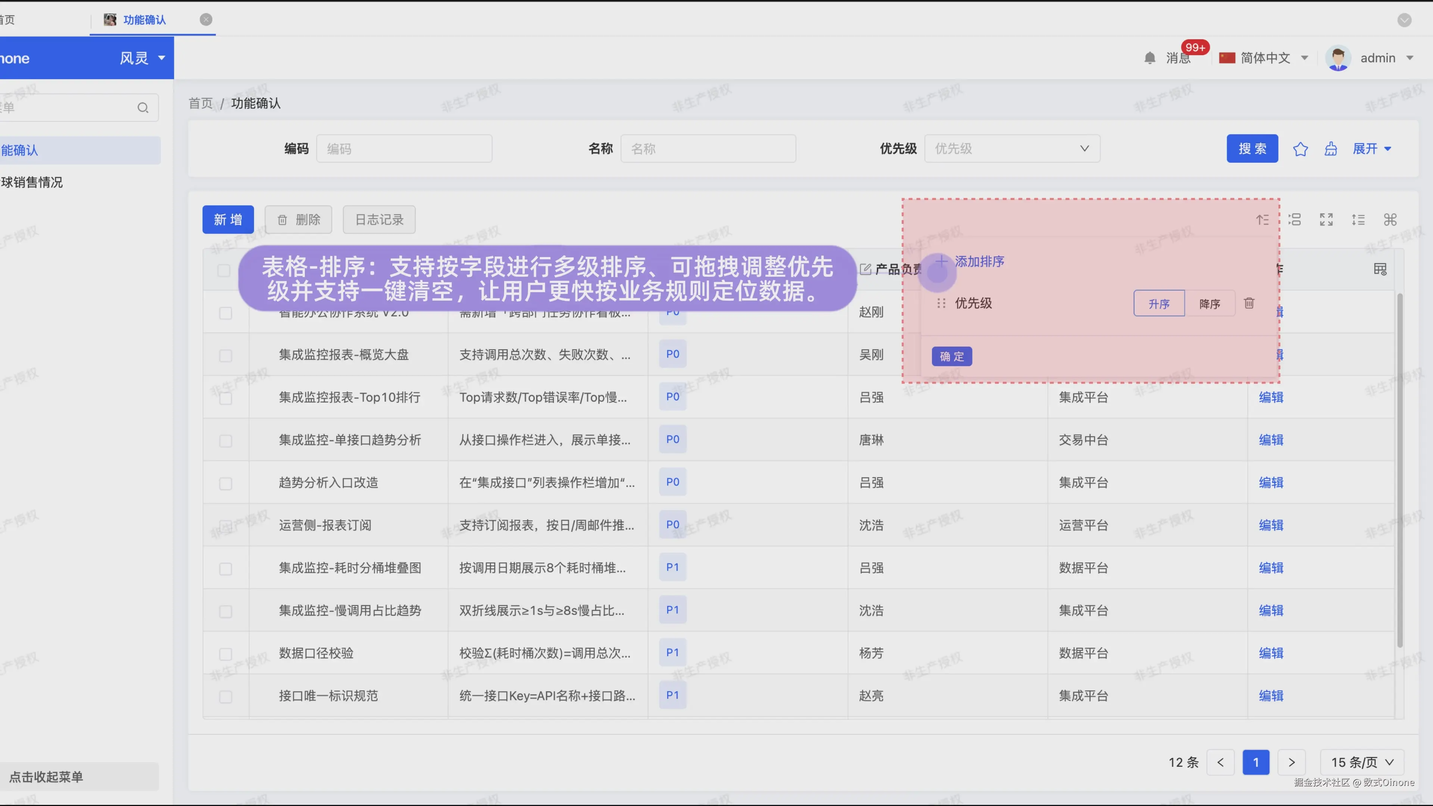Select the 升序 ascending sort option
This screenshot has width=1433, height=806.
(1159, 304)
